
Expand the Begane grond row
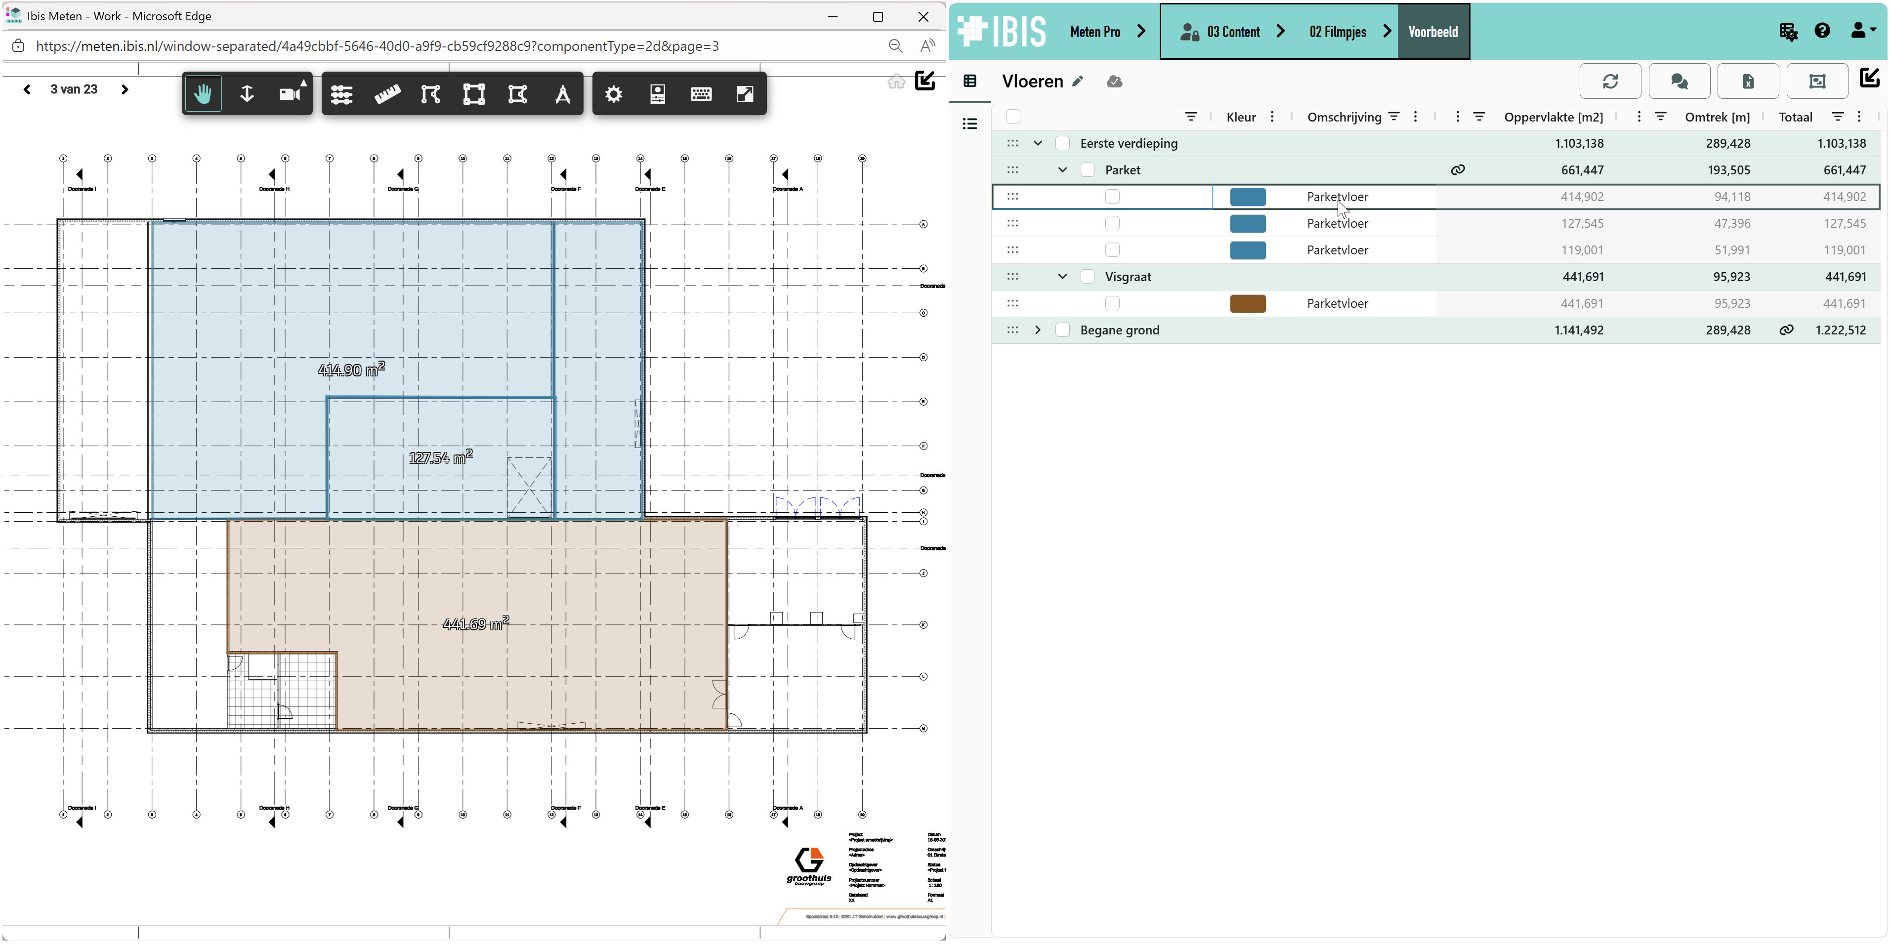point(1037,330)
